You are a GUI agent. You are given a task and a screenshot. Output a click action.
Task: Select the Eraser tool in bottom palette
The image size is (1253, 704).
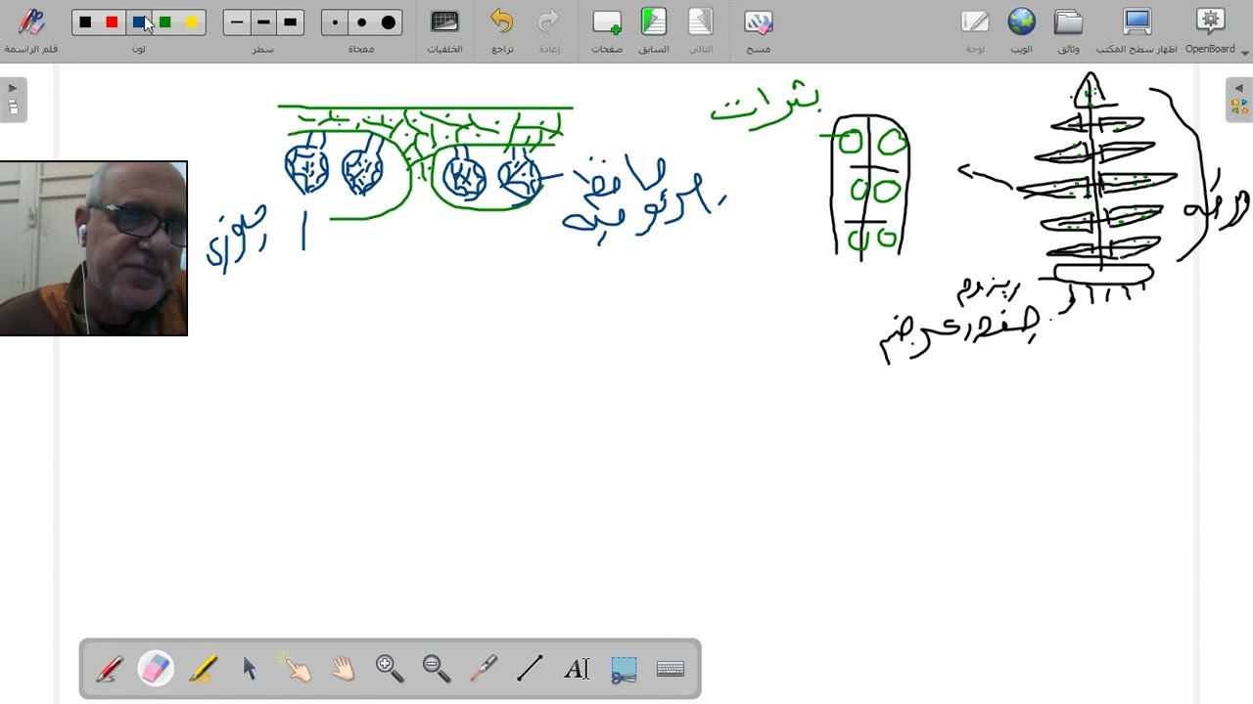[156, 669]
